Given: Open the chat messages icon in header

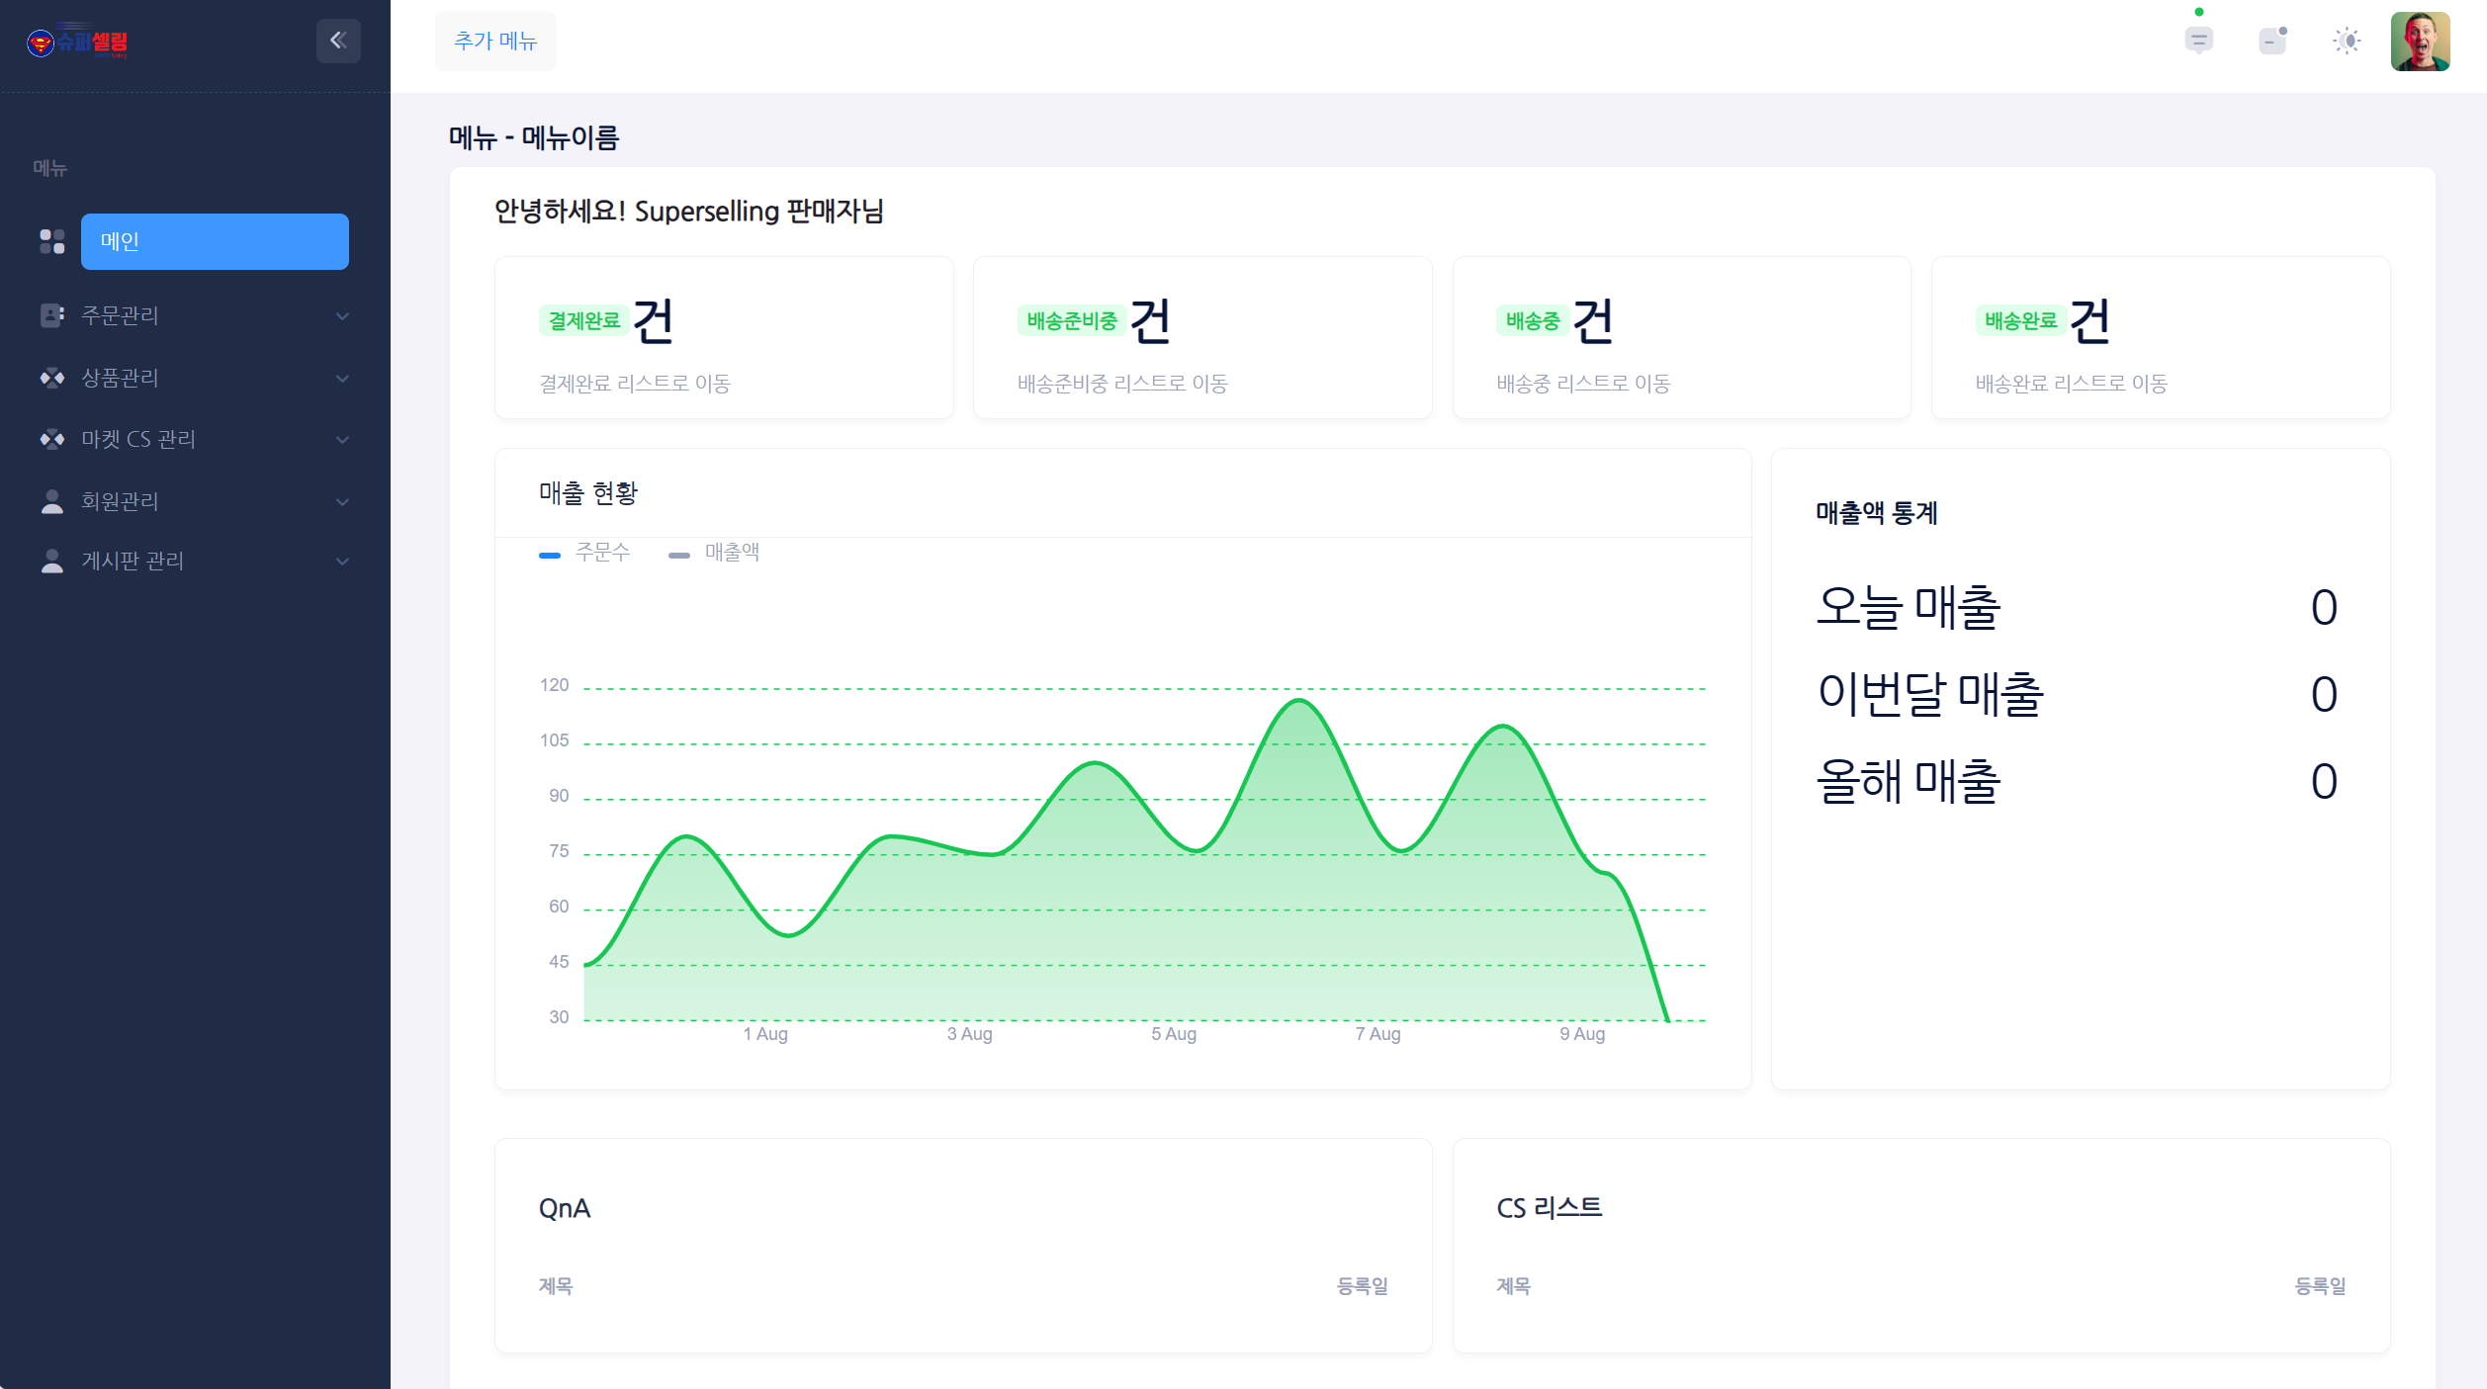Looking at the screenshot, I should pos(2199,41).
